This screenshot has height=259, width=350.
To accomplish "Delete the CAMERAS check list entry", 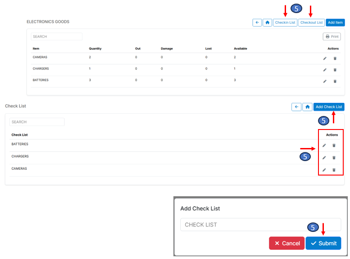I will (x=334, y=170).
